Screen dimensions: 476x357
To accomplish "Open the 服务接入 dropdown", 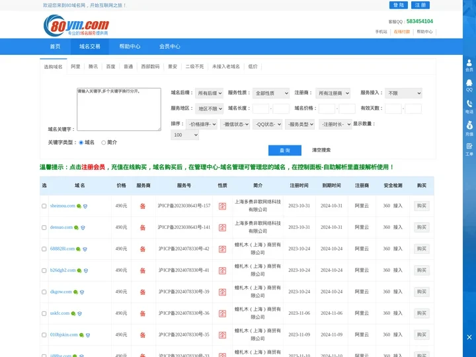I will (x=403, y=93).
